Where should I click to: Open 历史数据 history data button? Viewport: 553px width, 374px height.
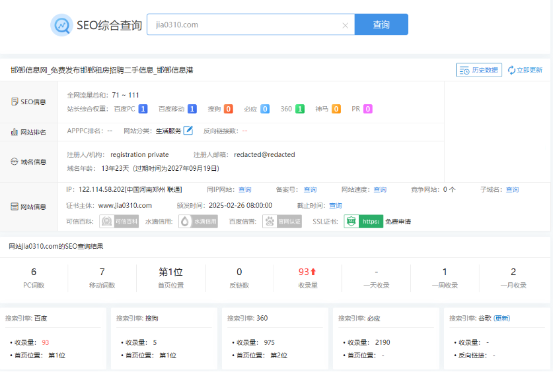pos(478,70)
